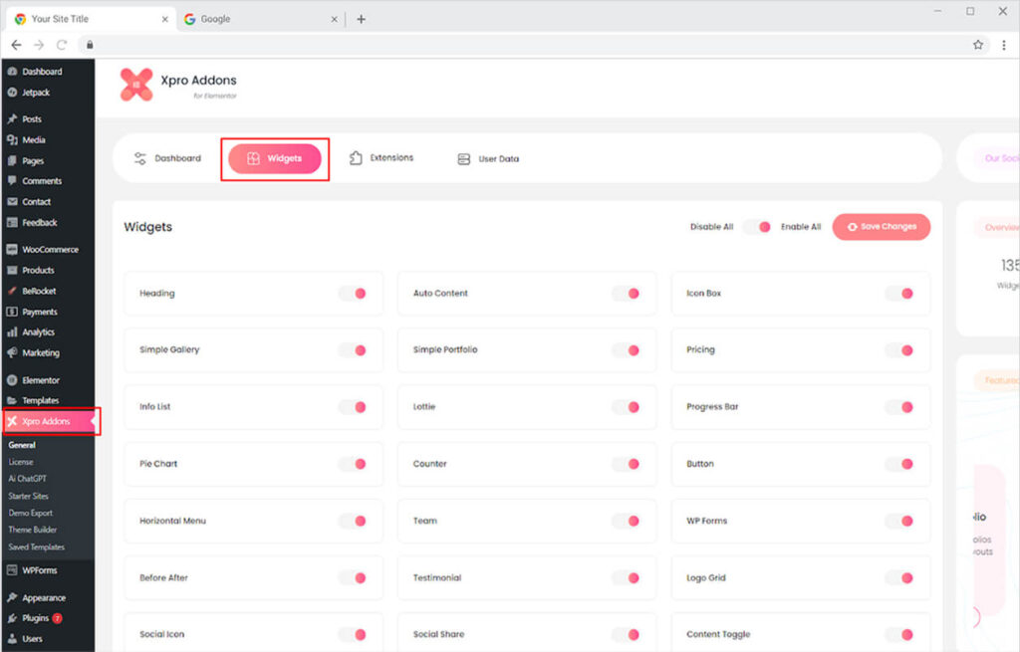
Task: Open the Demo Export submenu link
Action: [x=31, y=513]
